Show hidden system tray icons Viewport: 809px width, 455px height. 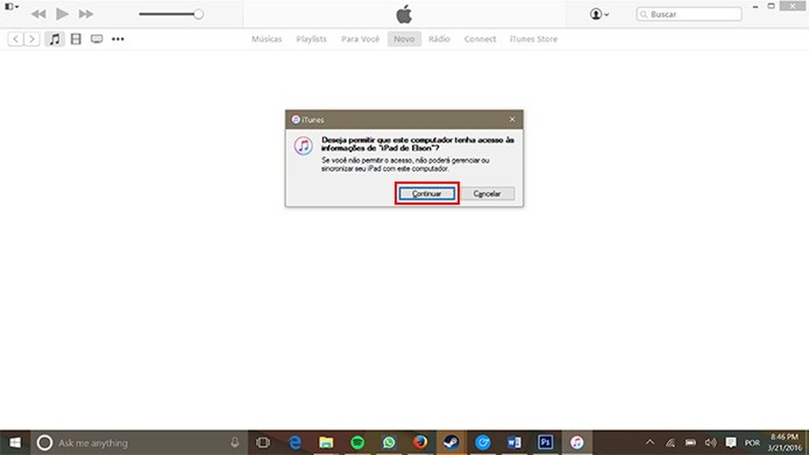(650, 443)
